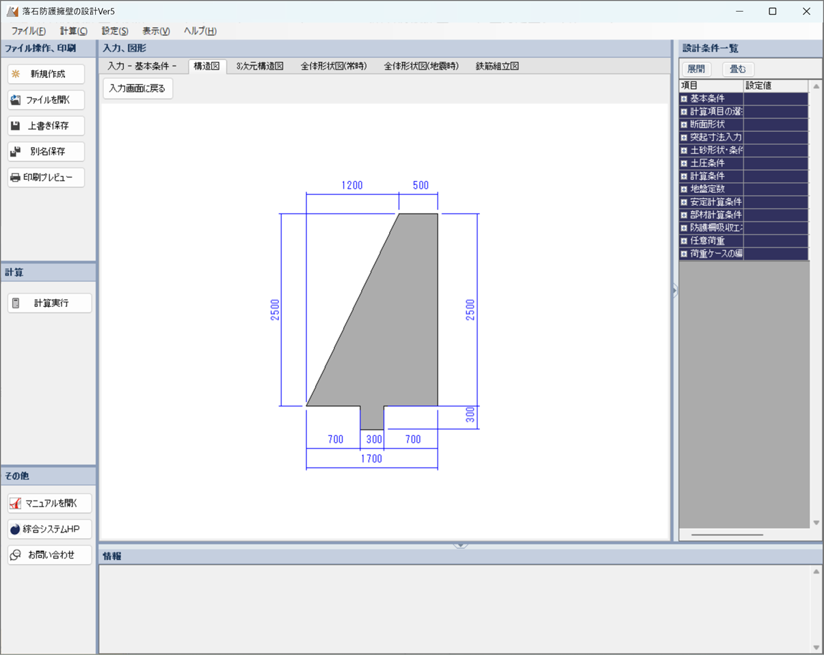Expand the 基本条件 tree node

point(684,99)
